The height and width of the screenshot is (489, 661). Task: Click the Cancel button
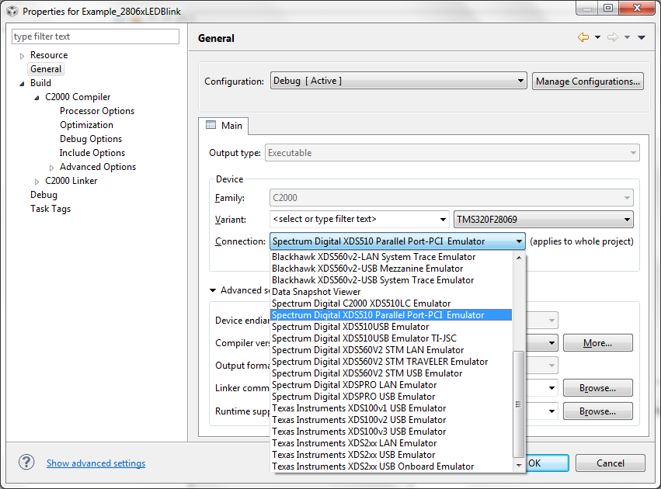tap(610, 463)
